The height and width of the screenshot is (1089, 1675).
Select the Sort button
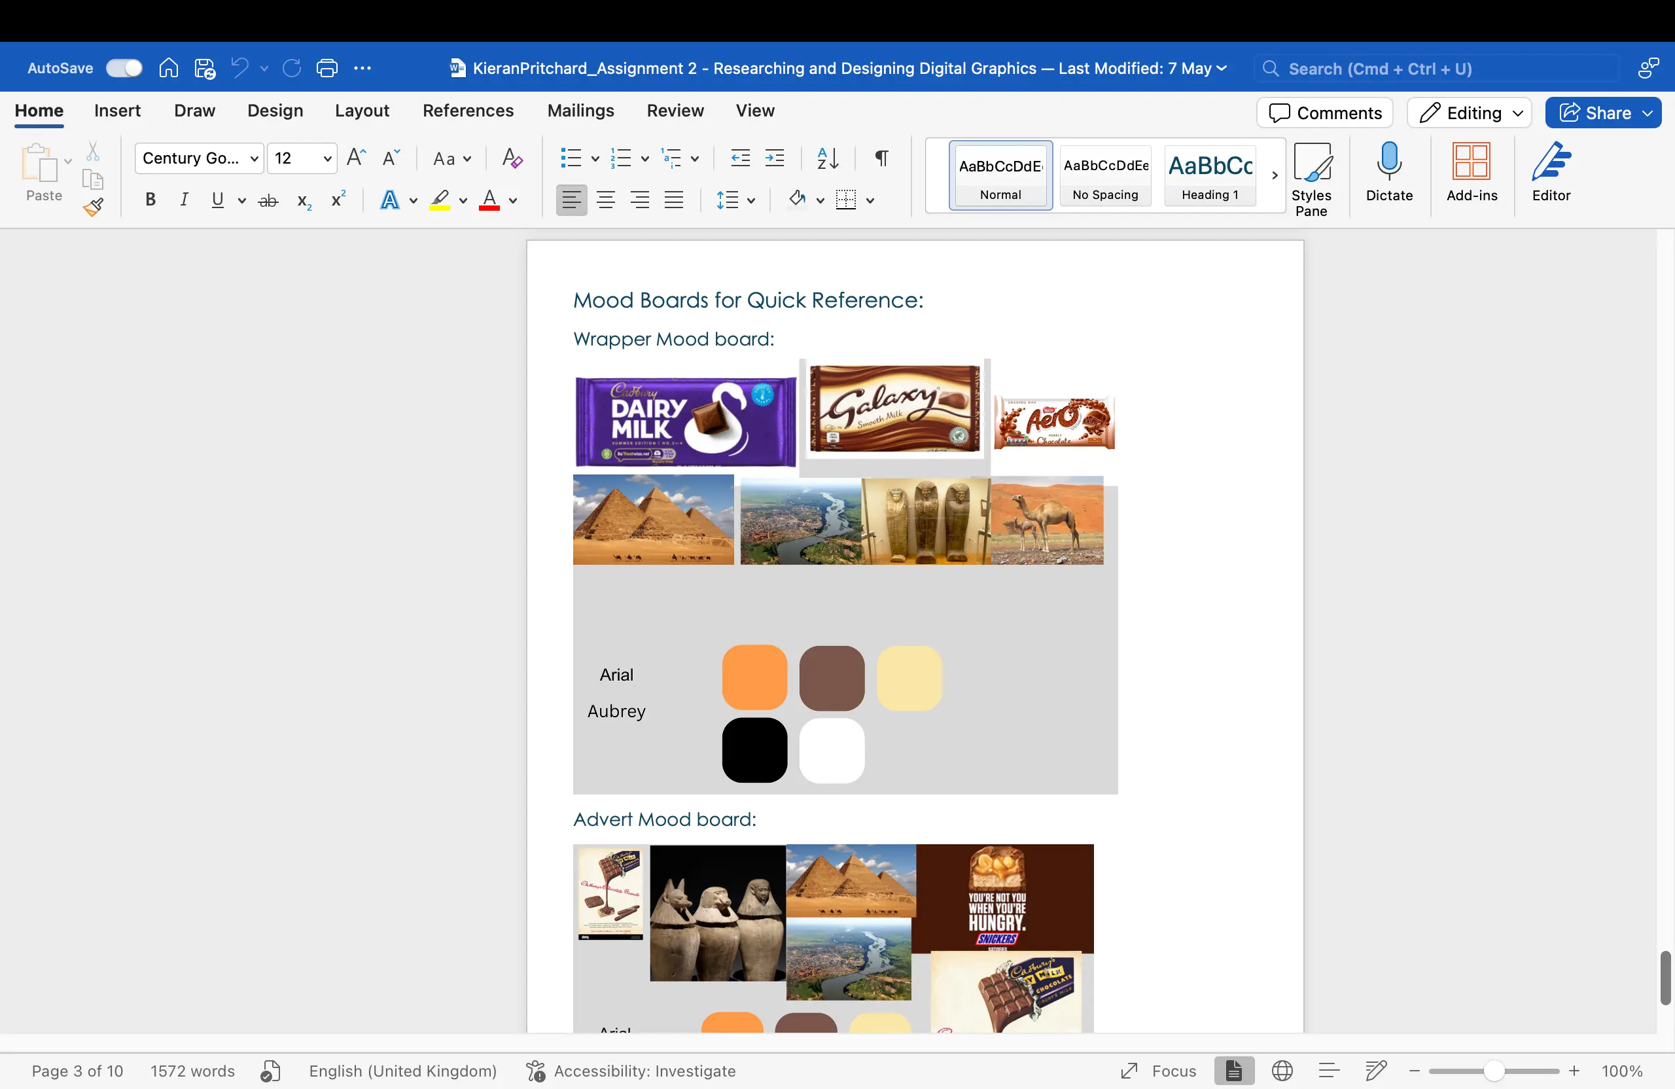click(x=827, y=158)
